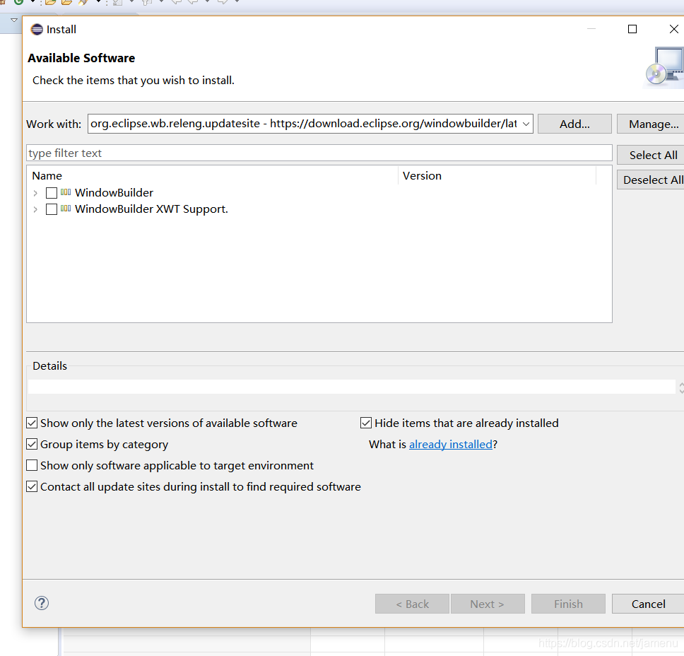Click the Deselect All button

pyautogui.click(x=651, y=180)
